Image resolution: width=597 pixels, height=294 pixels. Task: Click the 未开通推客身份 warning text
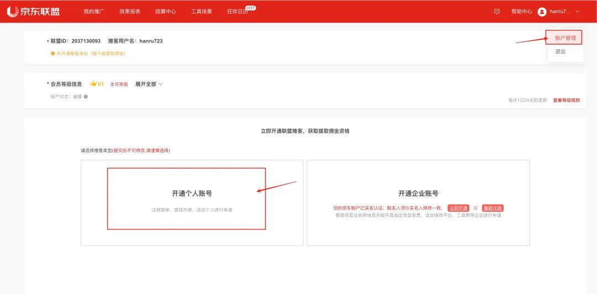(x=91, y=54)
